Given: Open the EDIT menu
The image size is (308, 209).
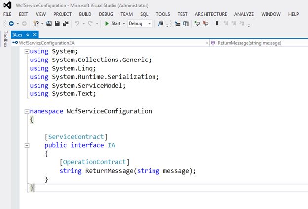Looking at the screenshot, I should 23,14.
